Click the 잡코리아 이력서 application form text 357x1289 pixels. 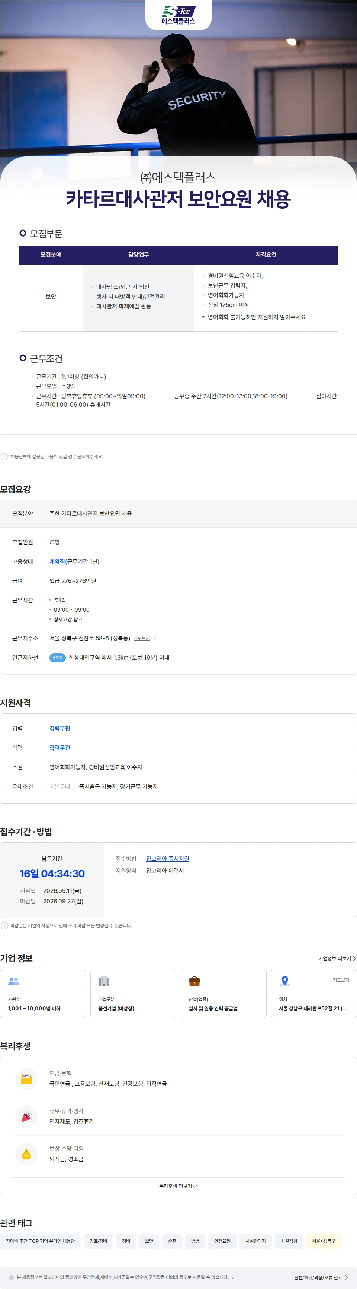(x=165, y=871)
